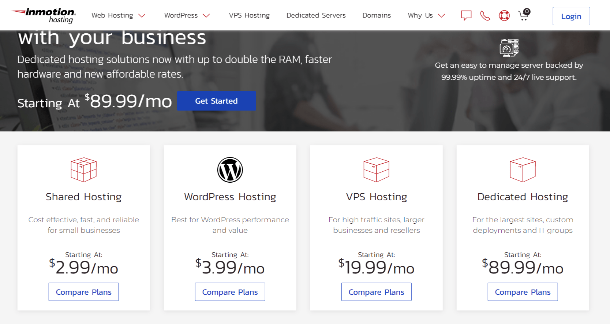Click the '99.99% uptime and 24/7 live support' text
This screenshot has width=610, height=324.
[x=509, y=77]
